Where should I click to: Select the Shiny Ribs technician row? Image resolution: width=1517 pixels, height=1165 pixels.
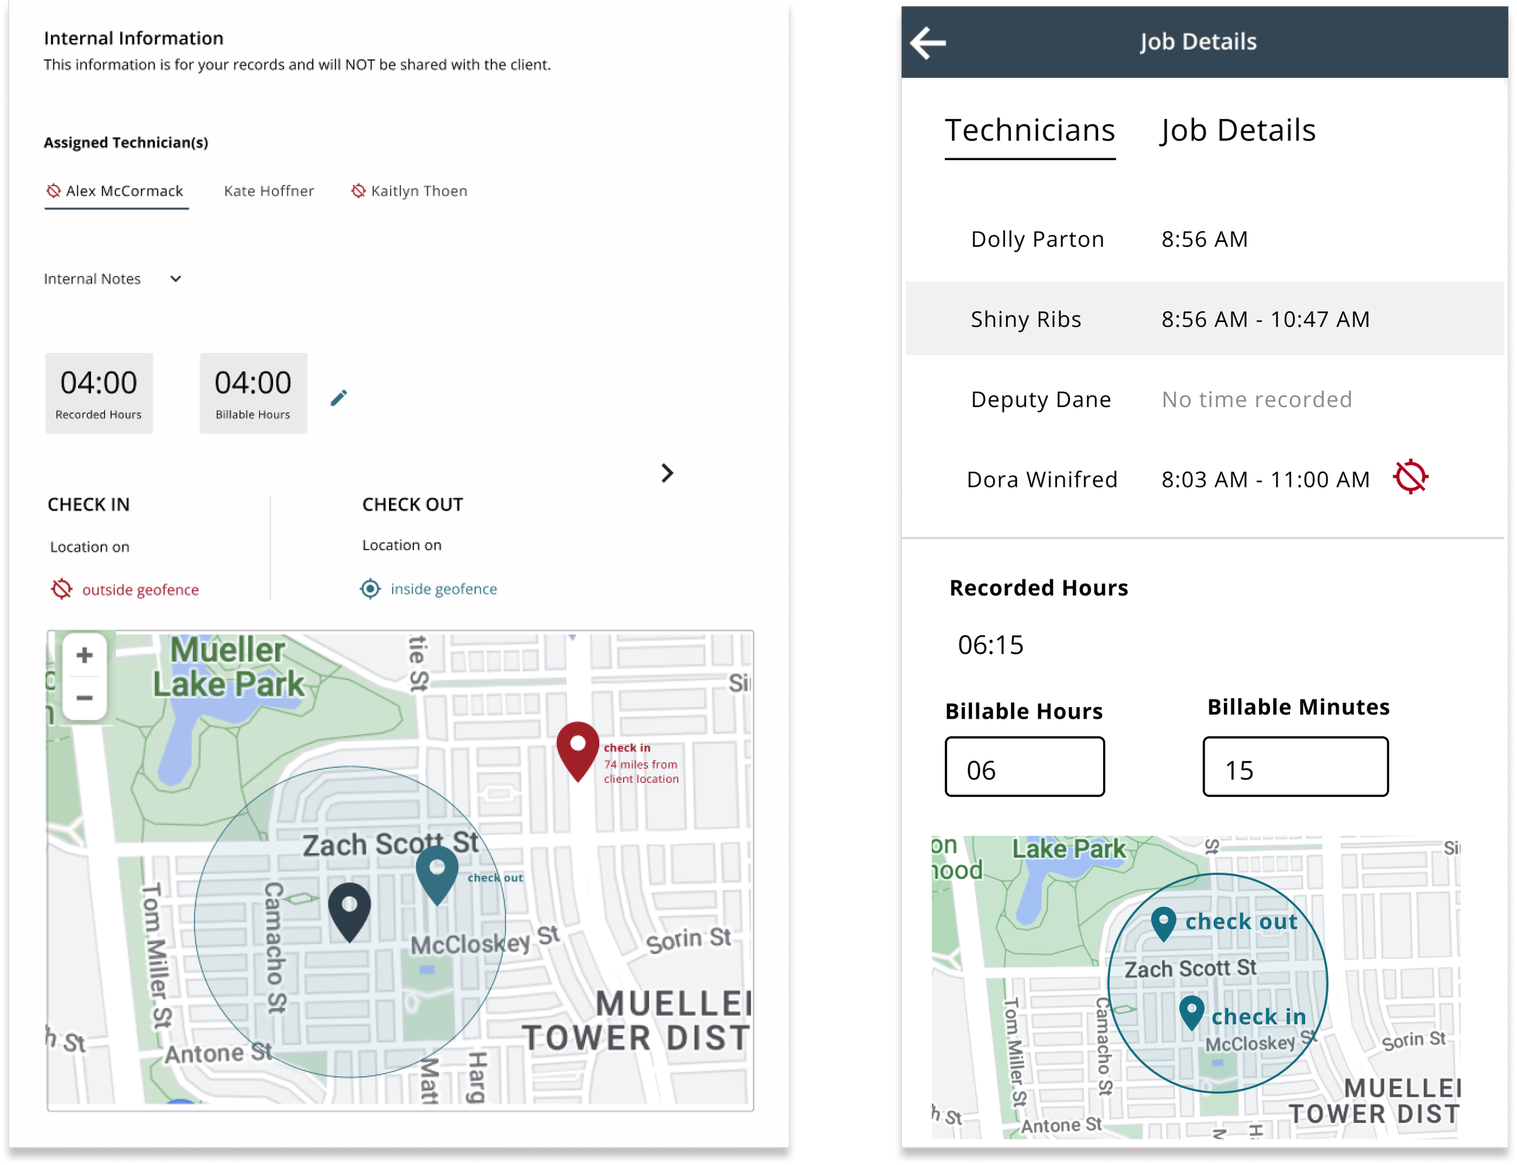[x=1204, y=319]
